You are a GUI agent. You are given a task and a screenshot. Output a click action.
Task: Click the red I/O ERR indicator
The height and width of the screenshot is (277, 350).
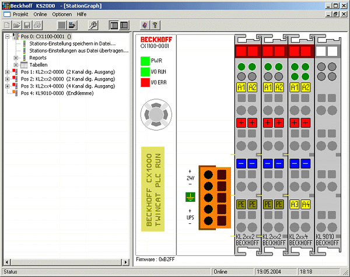coord(145,82)
